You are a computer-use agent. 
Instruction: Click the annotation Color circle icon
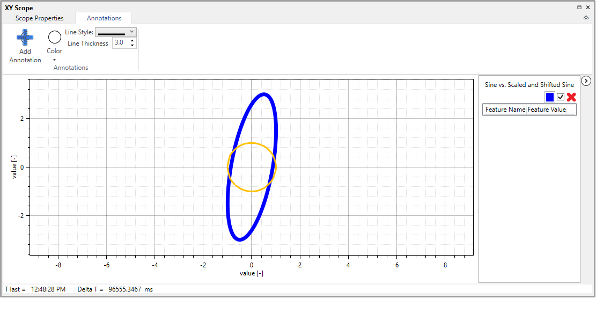point(55,38)
